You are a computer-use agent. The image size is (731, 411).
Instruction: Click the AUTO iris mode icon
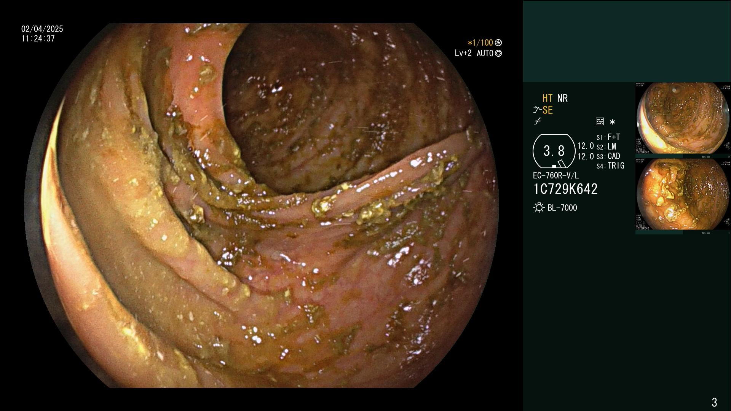(498, 54)
